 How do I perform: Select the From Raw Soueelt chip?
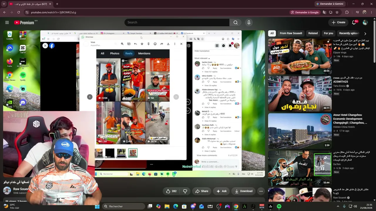click(291, 33)
